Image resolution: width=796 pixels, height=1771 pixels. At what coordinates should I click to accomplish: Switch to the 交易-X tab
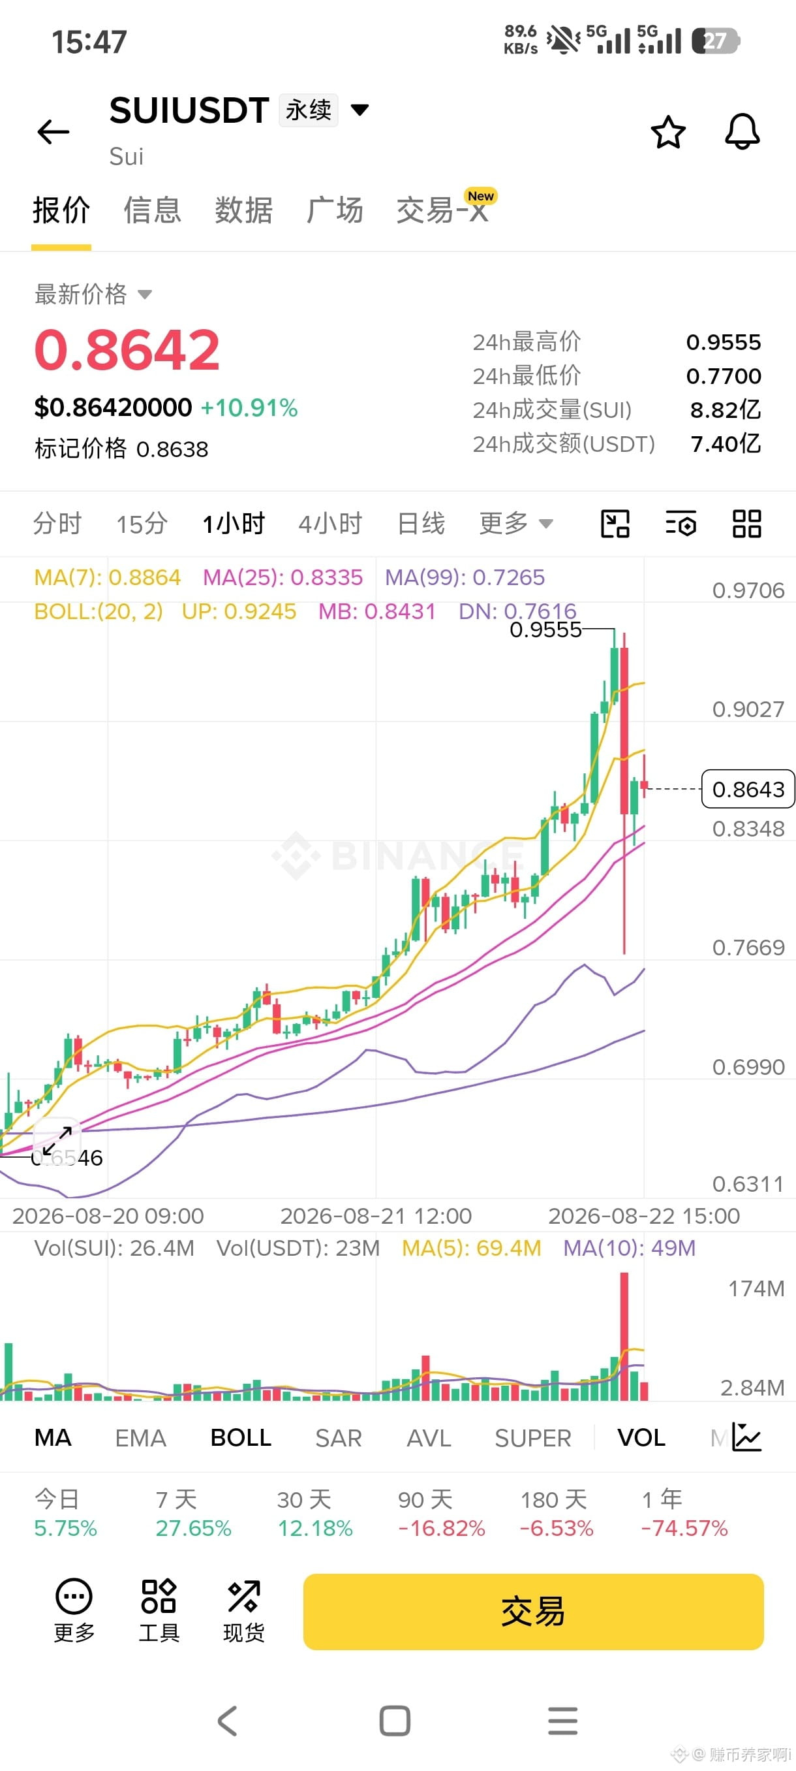coord(443,210)
